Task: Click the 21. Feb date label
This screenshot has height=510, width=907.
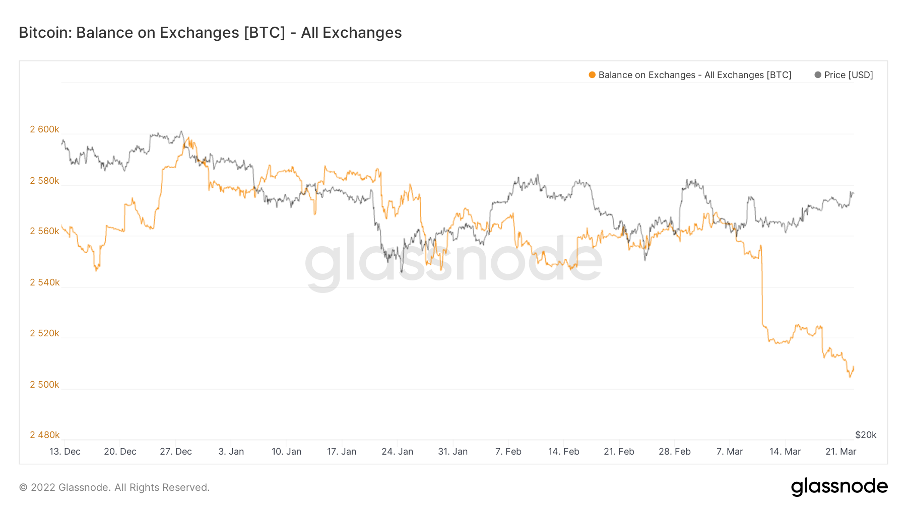Action: (x=619, y=452)
